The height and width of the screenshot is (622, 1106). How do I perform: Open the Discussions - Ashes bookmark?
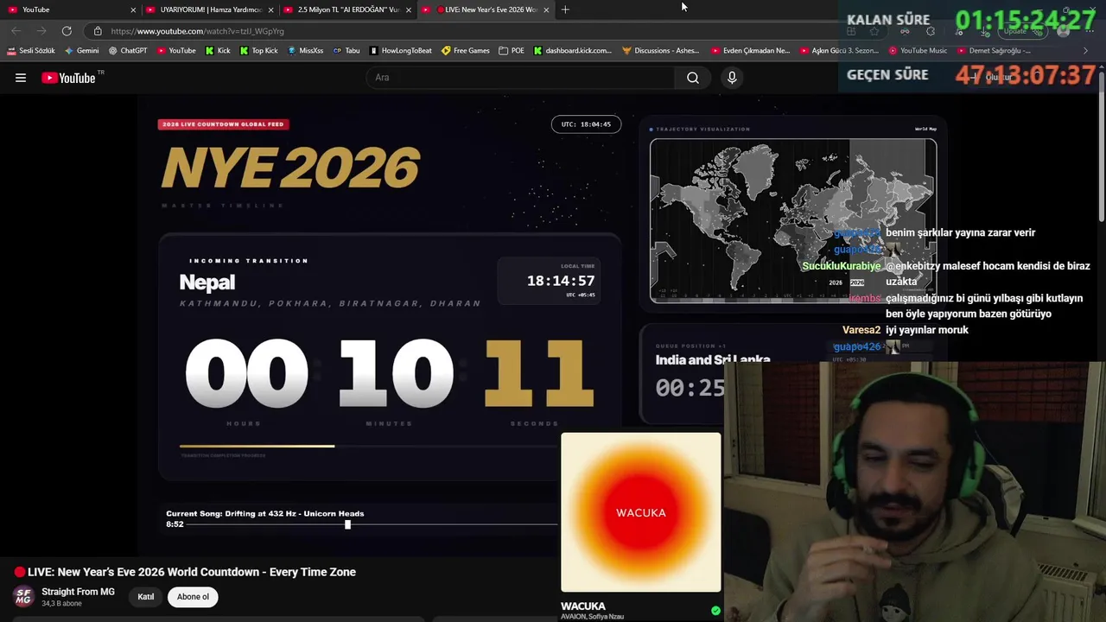(x=661, y=51)
